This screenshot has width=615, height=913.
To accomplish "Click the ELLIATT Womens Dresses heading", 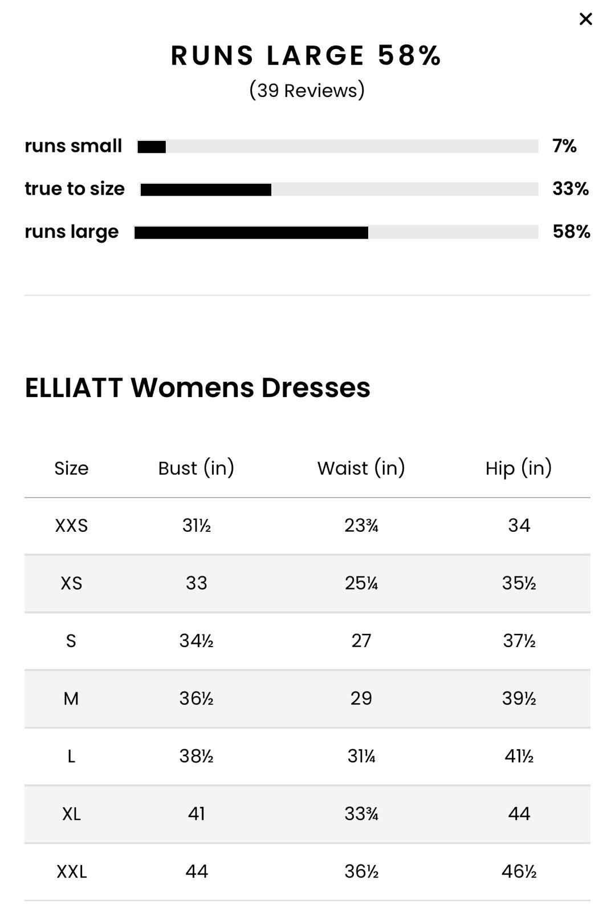I will tap(197, 388).
